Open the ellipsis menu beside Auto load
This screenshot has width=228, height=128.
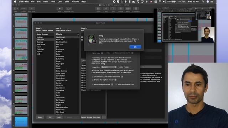(104, 117)
